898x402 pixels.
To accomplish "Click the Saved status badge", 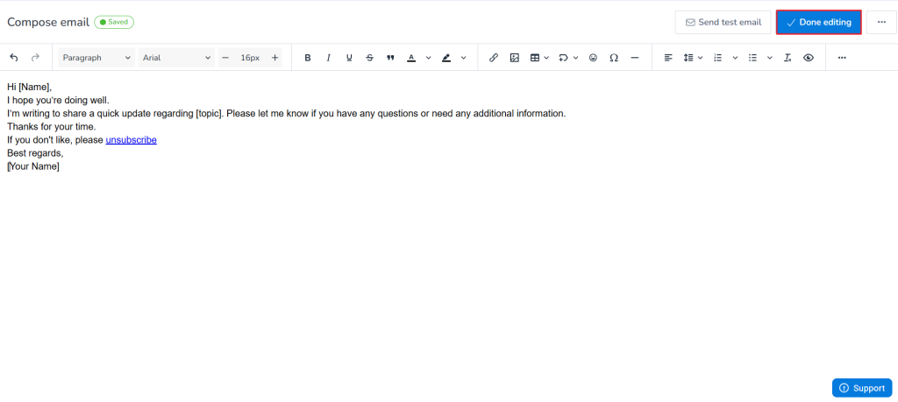I will (114, 22).
